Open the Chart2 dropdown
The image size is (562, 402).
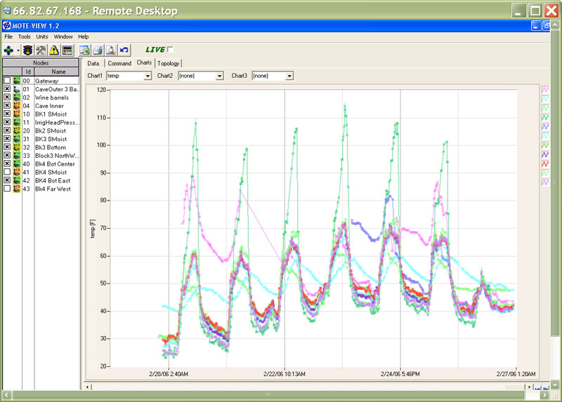(219, 76)
